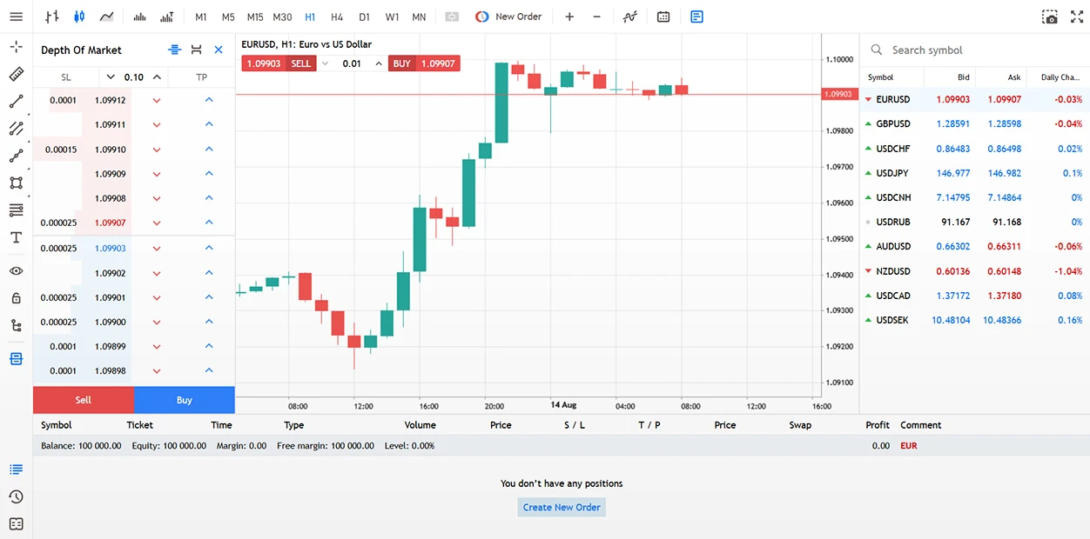The width and height of the screenshot is (1090, 539).
Task: Toggle the lock objects icon
Action: 16,298
